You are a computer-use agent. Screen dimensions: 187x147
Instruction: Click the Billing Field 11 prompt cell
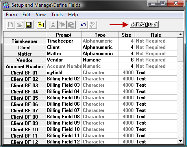click(64, 136)
